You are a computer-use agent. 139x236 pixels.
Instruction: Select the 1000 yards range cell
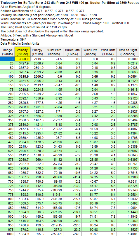coord(7,234)
